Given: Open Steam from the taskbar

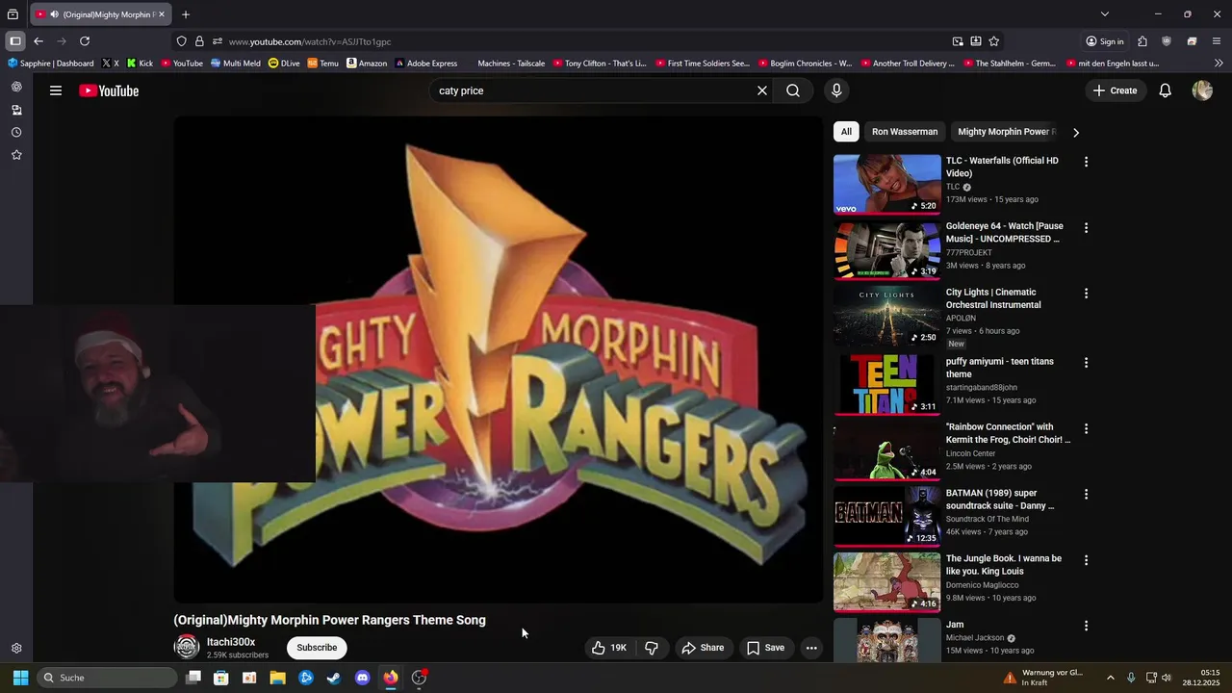Looking at the screenshot, I should tap(334, 678).
